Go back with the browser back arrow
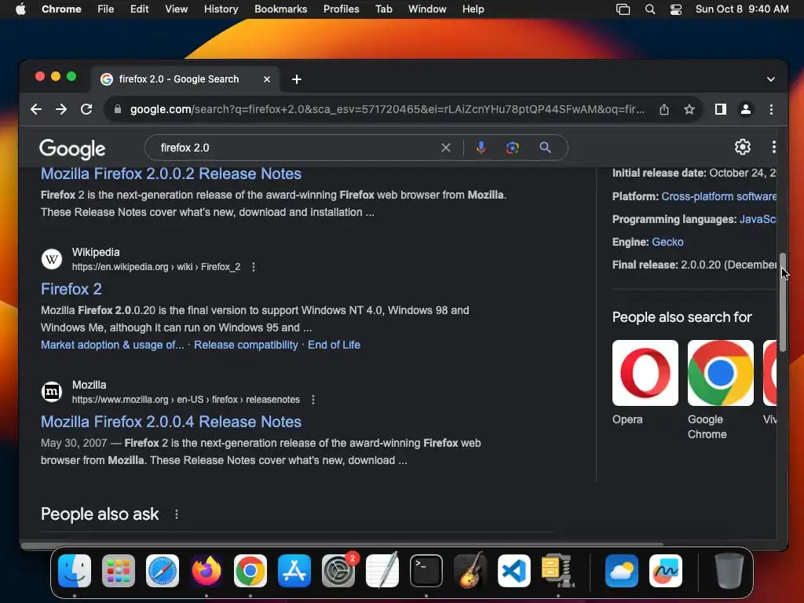Screen dimensions: 804x603 pos(36,109)
